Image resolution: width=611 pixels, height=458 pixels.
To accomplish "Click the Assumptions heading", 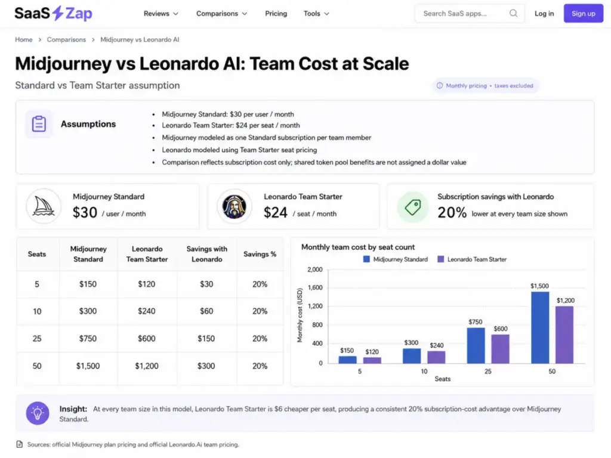I will 88,124.
